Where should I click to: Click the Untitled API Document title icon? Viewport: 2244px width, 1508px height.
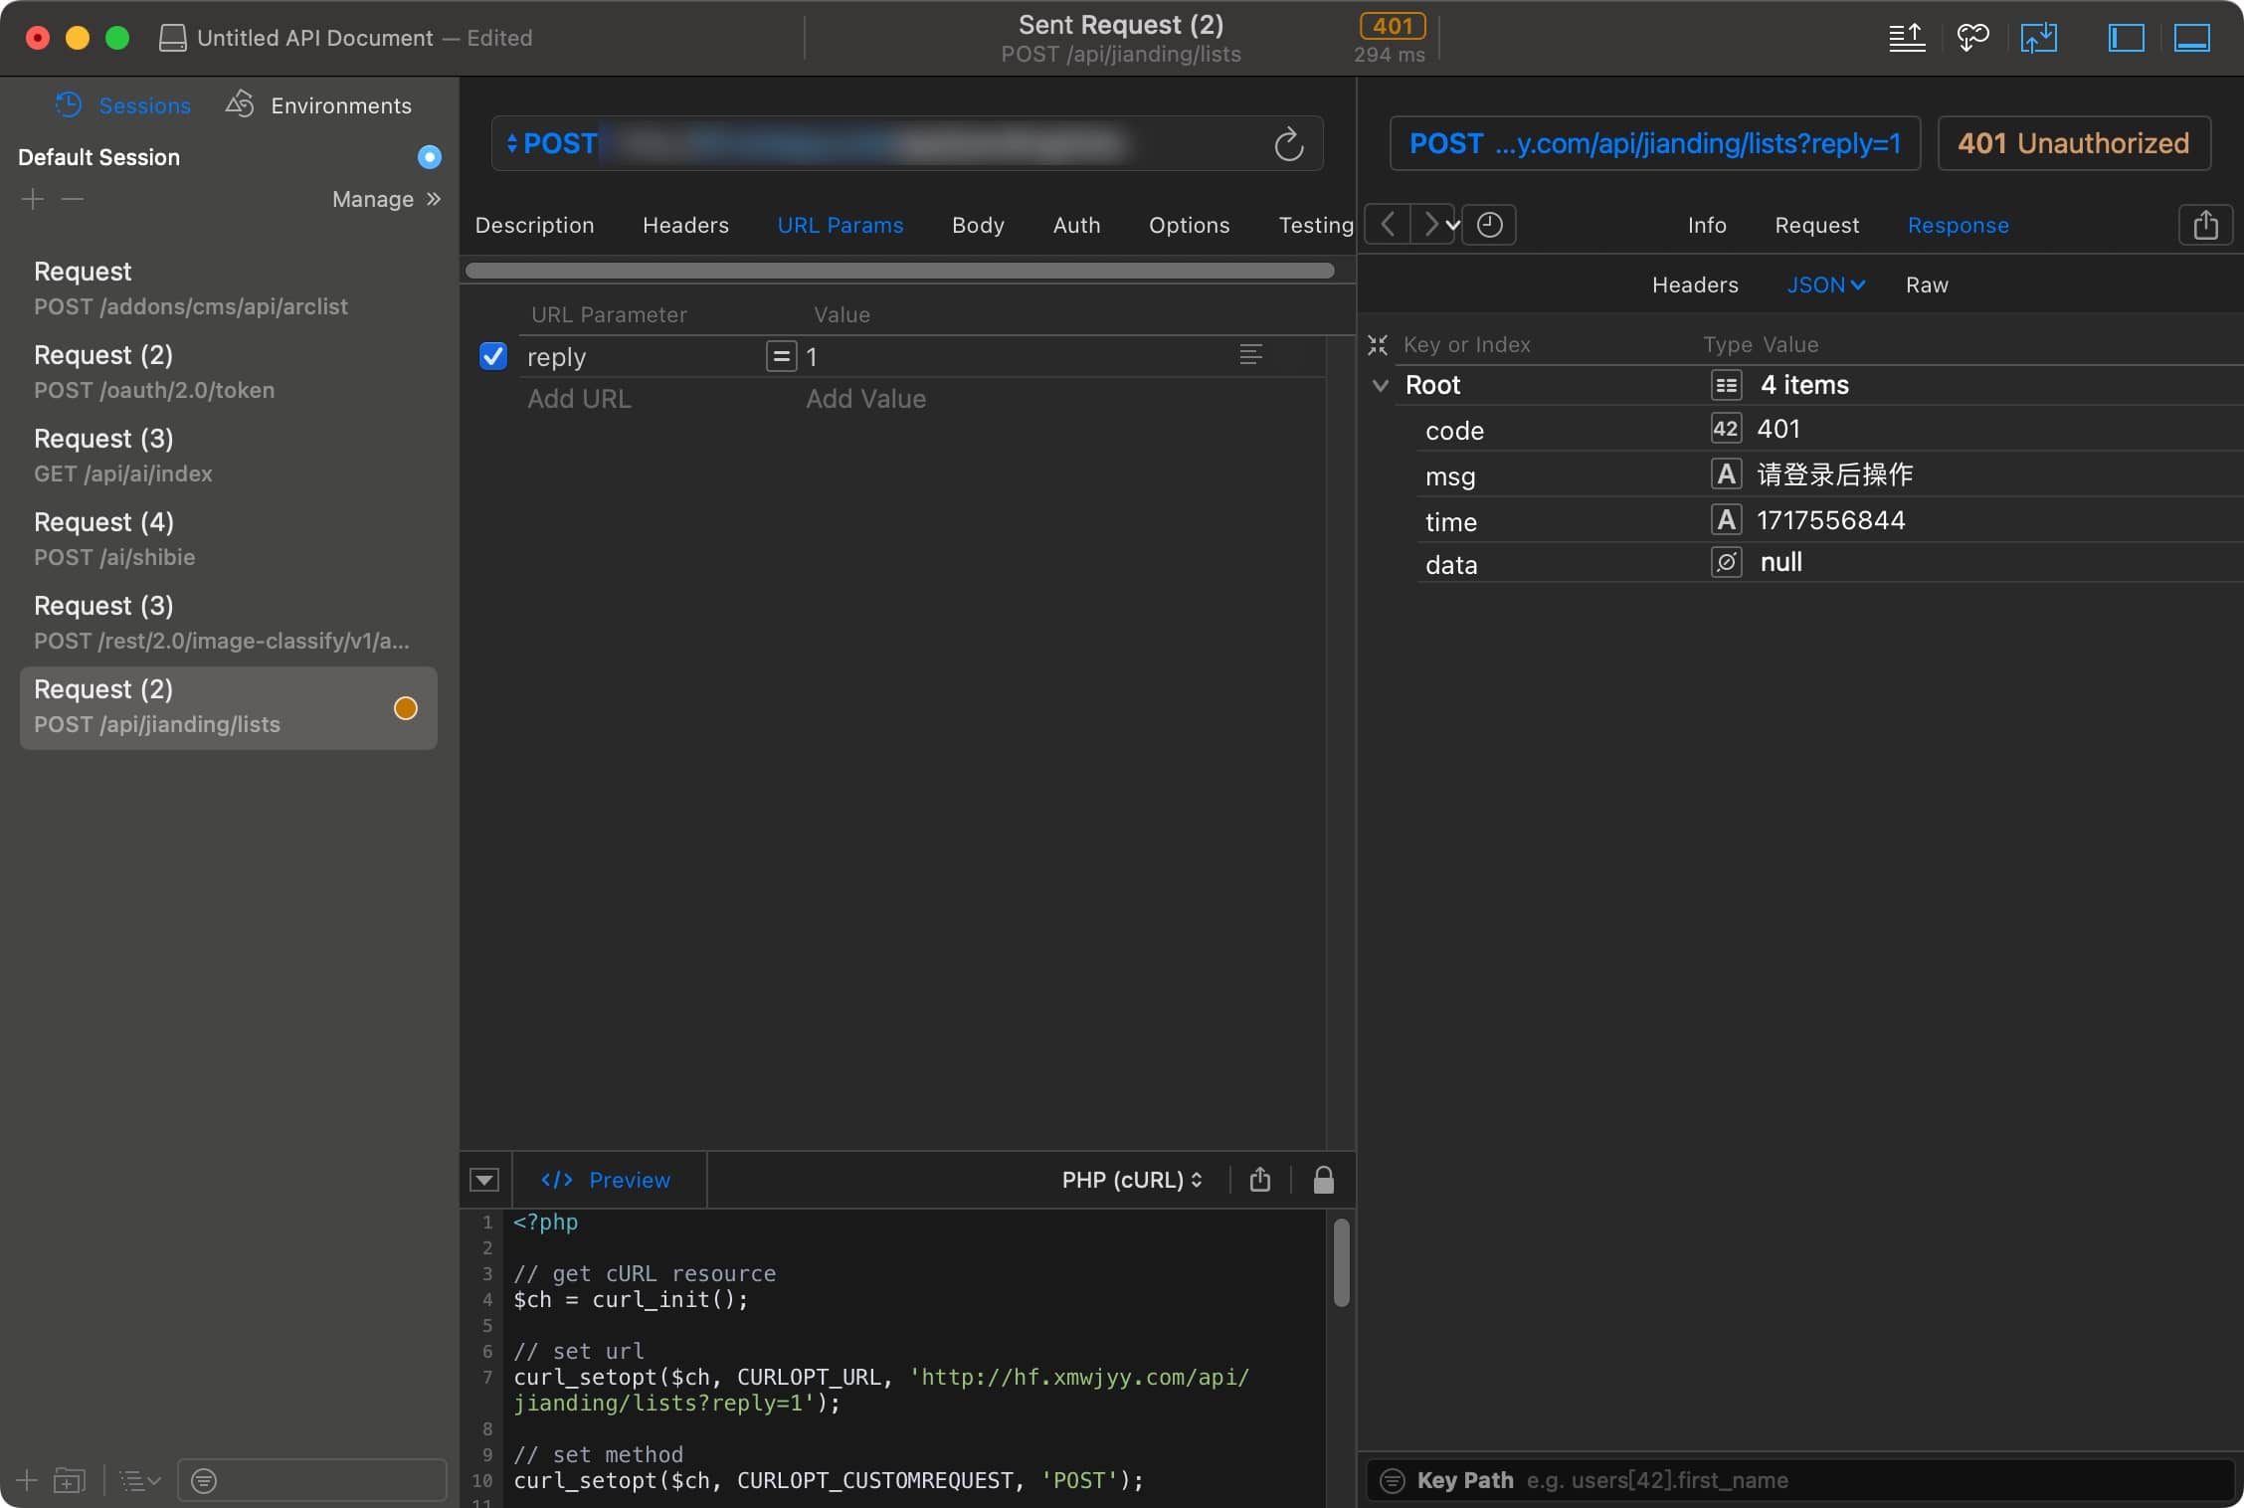click(x=173, y=38)
